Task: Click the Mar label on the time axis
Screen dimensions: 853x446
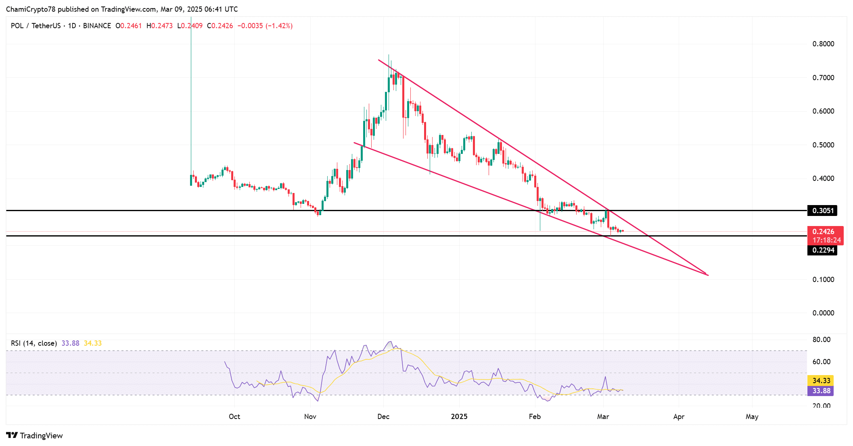Action: (x=603, y=417)
